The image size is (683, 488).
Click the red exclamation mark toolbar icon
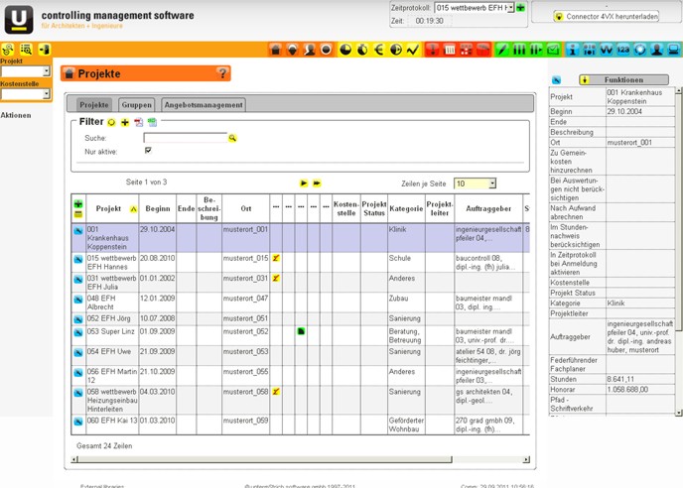click(433, 50)
